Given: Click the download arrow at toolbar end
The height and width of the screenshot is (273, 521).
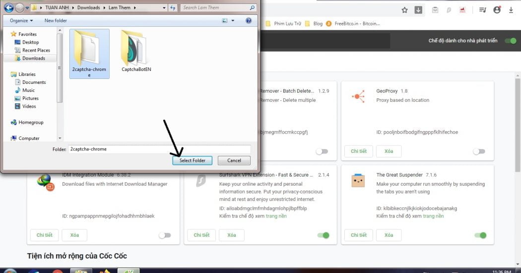Looking at the screenshot, I should [x=511, y=10].
